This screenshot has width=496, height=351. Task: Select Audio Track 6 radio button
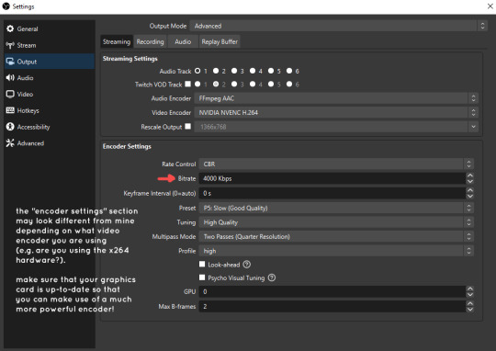(289, 71)
